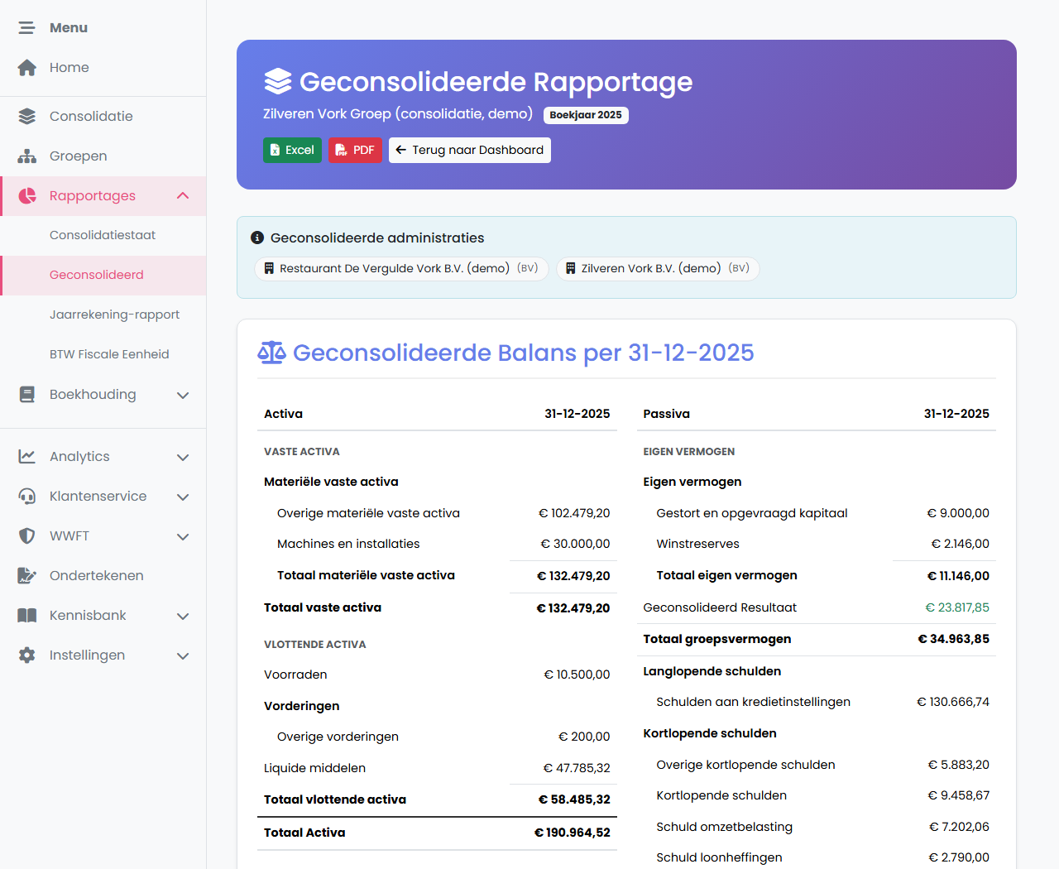Click the Zilveren Vork B.V. (demo) chip
The width and height of the screenshot is (1059, 869).
coord(658,268)
